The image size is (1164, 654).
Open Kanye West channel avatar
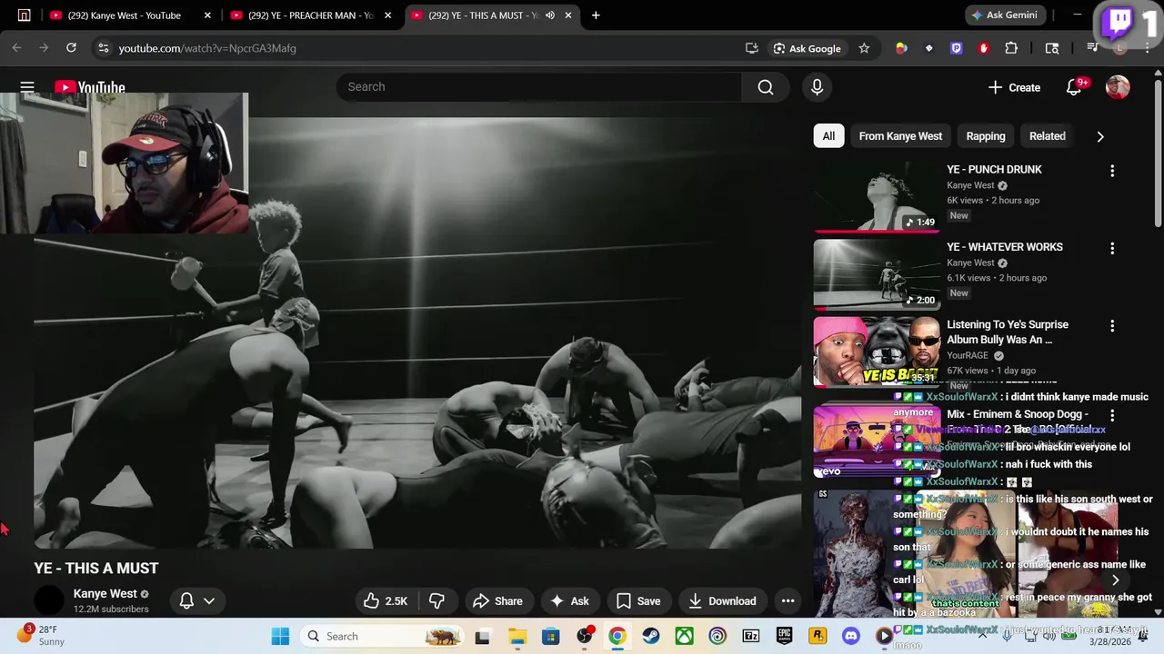[x=49, y=600]
